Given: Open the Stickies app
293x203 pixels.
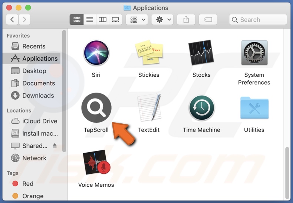Looking at the screenshot, I should click(x=149, y=53).
